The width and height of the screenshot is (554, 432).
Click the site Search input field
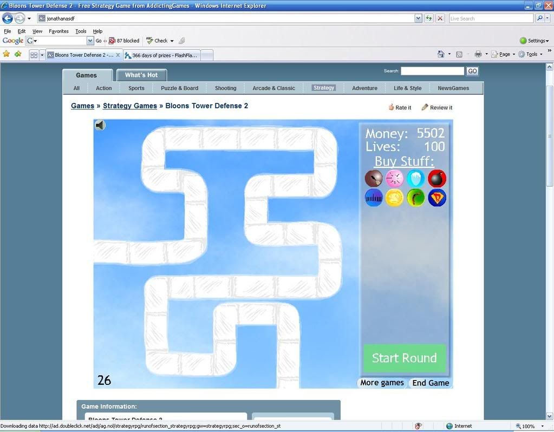[x=432, y=71]
